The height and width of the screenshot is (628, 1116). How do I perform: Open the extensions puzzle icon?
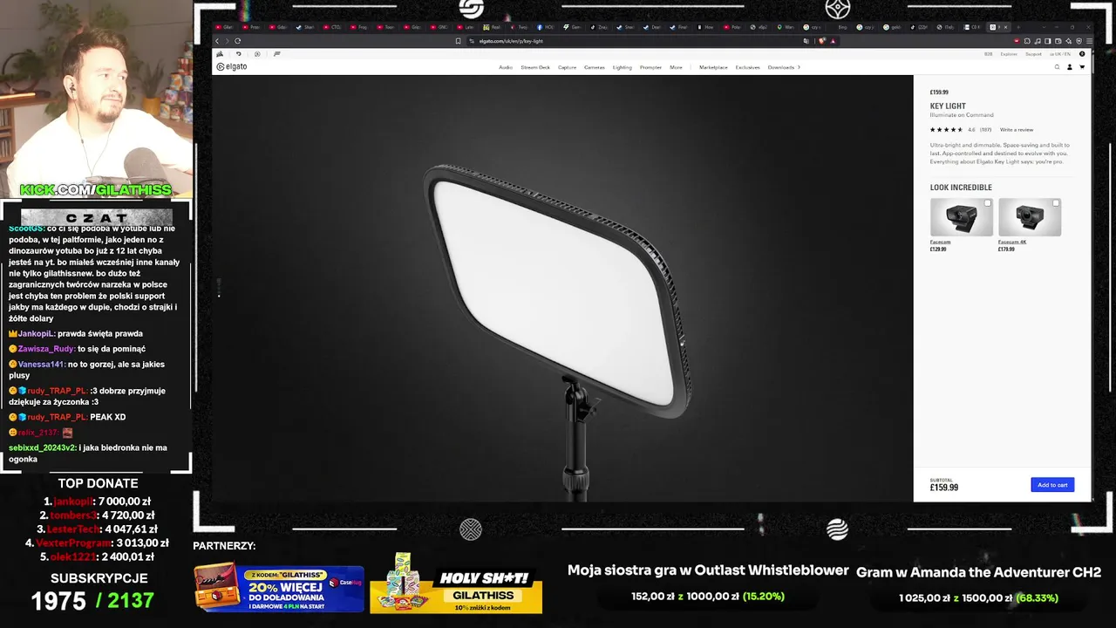coord(1027,41)
